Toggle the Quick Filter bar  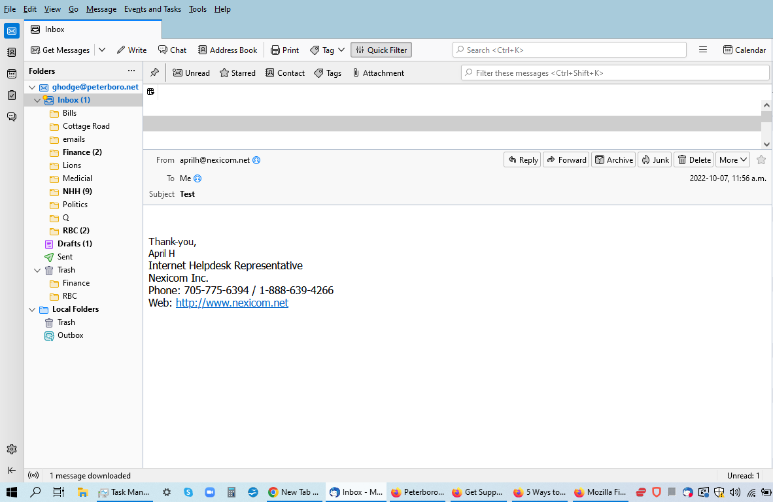pyautogui.click(x=381, y=50)
